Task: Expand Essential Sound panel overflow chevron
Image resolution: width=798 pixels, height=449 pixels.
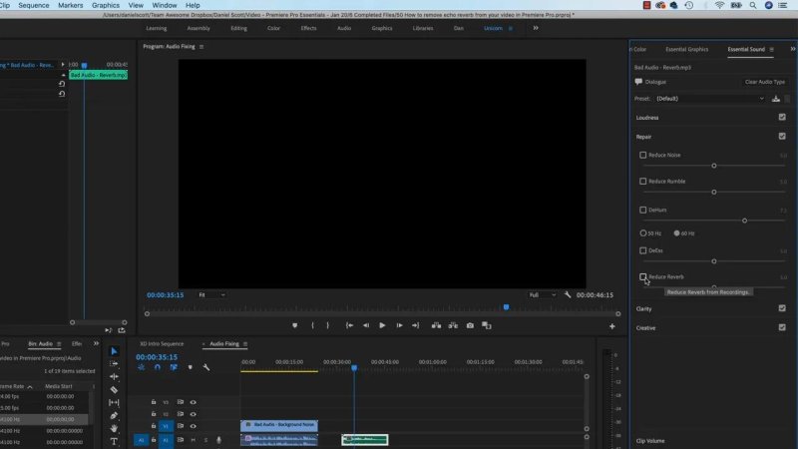Action: click(792, 49)
